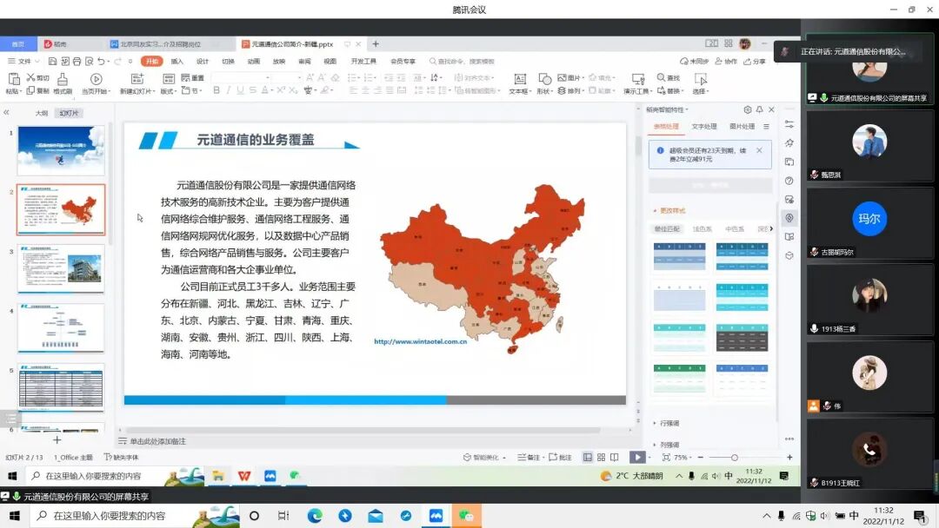Screen dimensions: 939x528
Task: Click the Find (查找) magnifier icon
Action: coord(661,78)
